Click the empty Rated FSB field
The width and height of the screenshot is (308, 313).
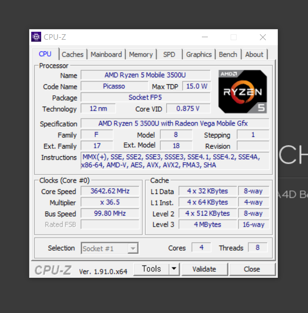click(110, 225)
